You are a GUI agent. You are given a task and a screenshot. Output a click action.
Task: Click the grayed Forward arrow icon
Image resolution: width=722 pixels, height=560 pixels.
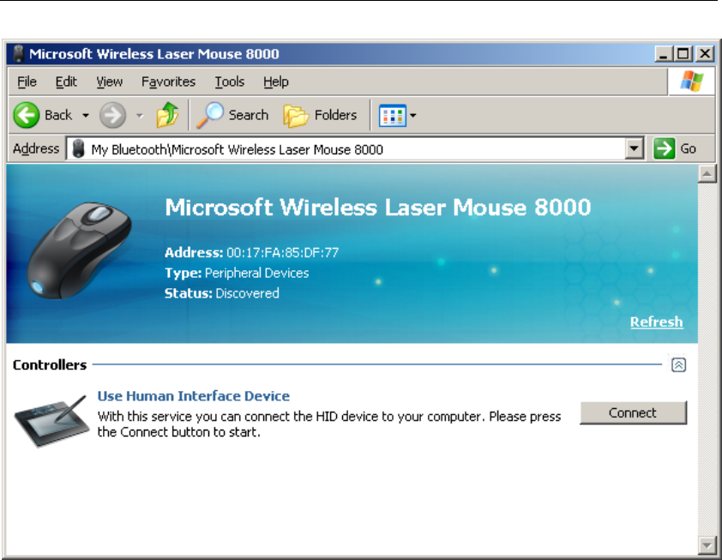112,115
